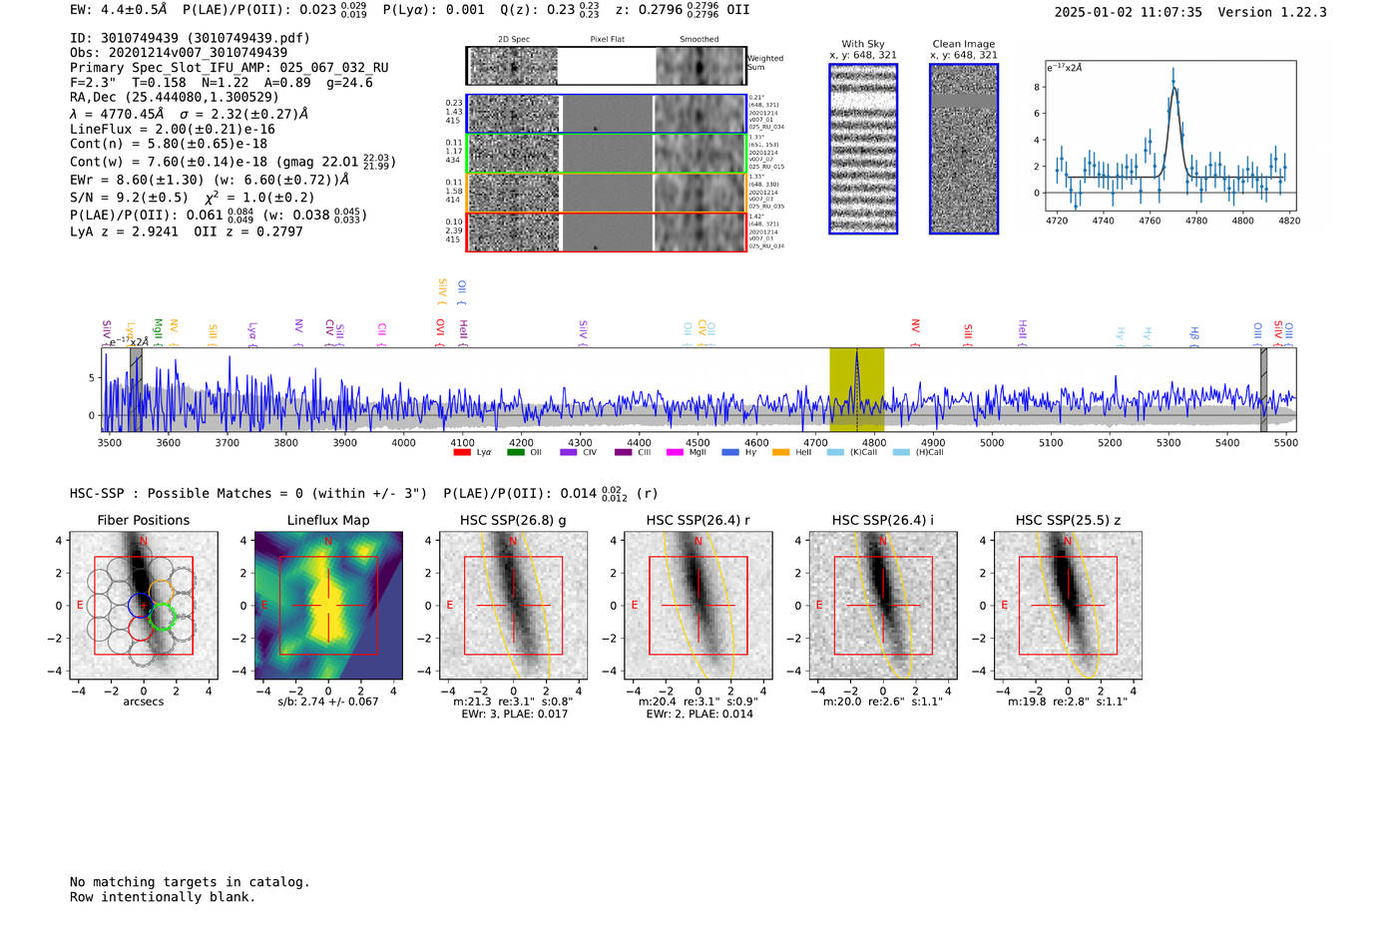Click the magenta MgII legend swatch
The width and height of the screenshot is (1397, 951).
(x=675, y=452)
